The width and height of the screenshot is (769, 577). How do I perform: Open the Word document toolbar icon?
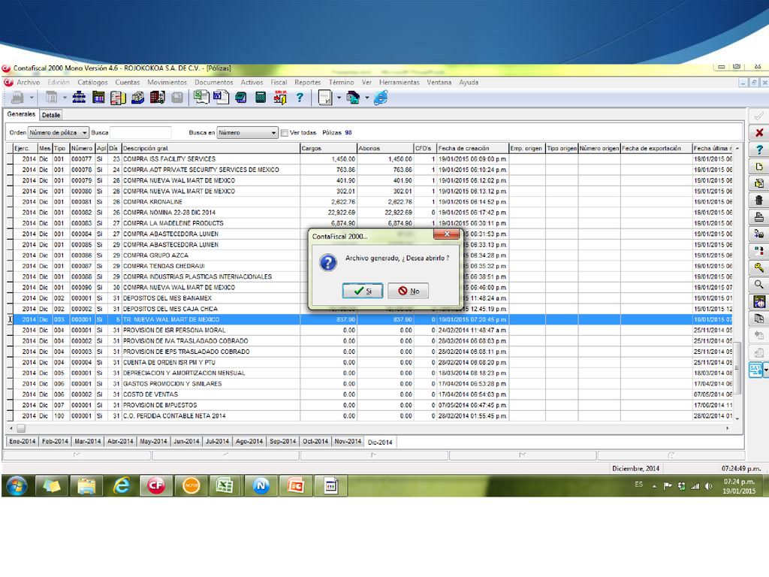coord(221,98)
